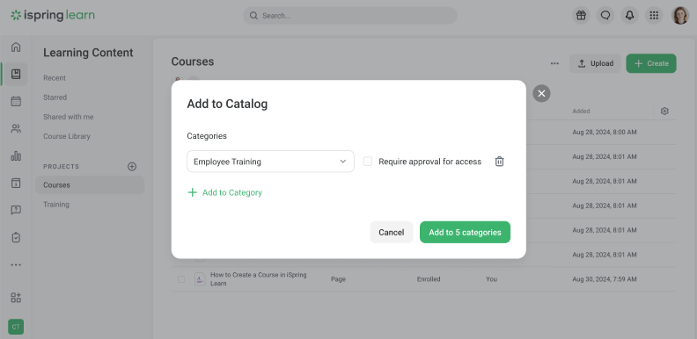
Task: Open the gift icon in header
Action: [x=581, y=16]
